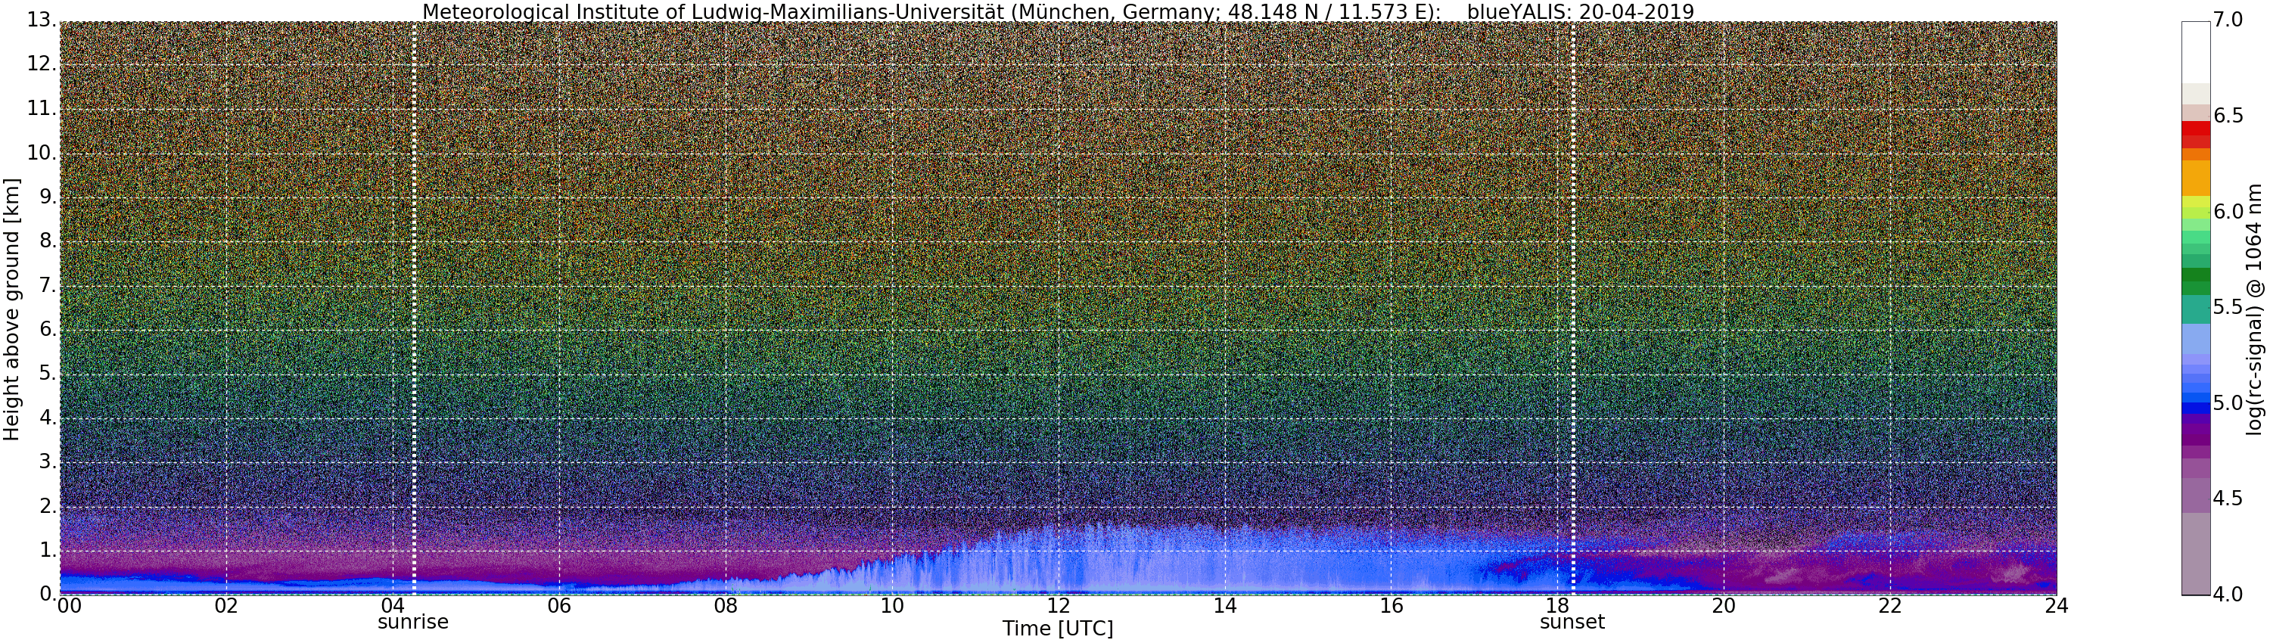This screenshot has height=643, width=2270.
Task: Click the x-axis tick label '22'
Action: 1890,605
